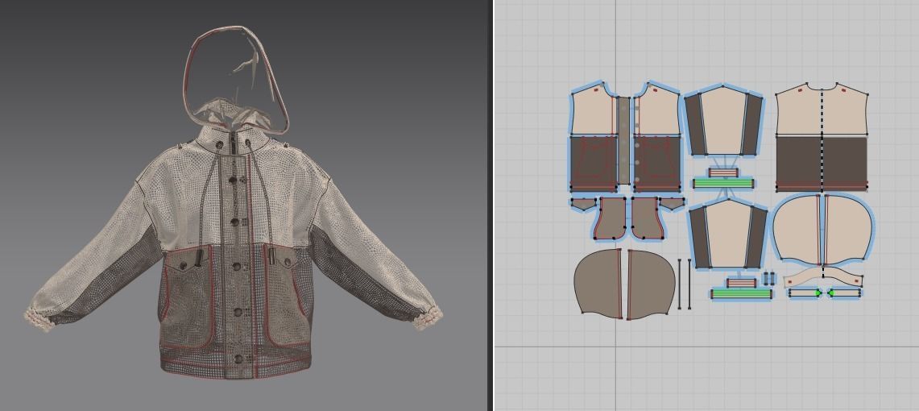Click the right vertical drawstring line pattern
The image size is (919, 411).
pyautogui.click(x=689, y=284)
